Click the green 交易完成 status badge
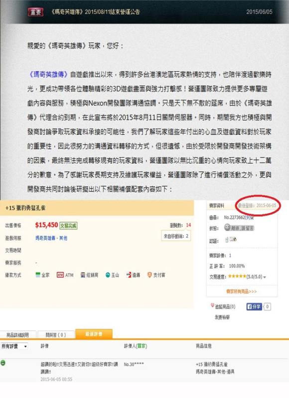The image size is (289, 398). (68, 225)
